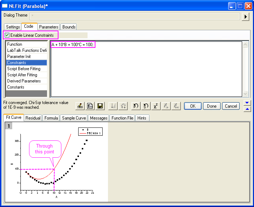Select Derived Parameters in the list
254x207 pixels.
tap(24, 81)
